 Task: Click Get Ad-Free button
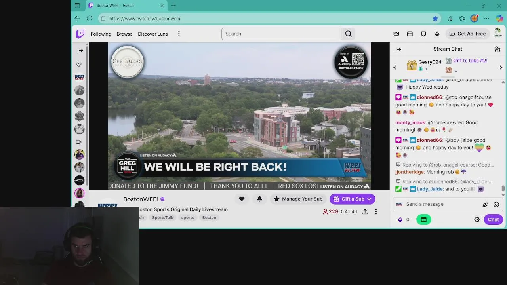coord(467,34)
